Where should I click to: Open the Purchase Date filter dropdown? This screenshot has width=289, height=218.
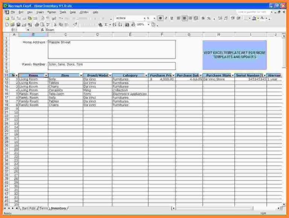201,76
